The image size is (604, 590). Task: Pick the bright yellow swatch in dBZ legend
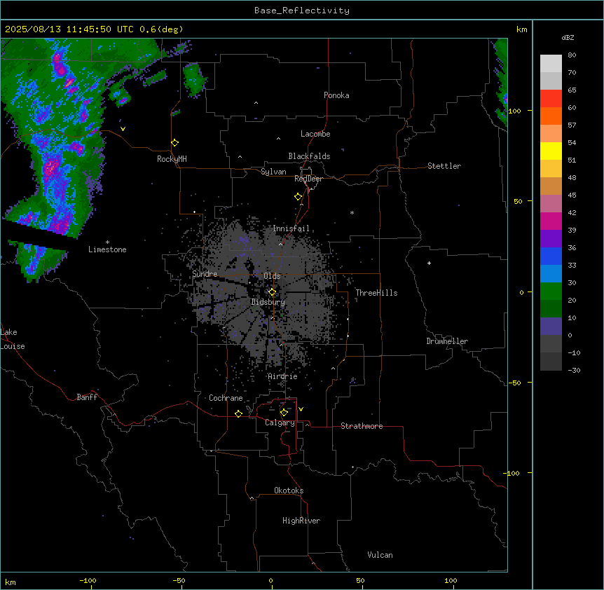pos(551,151)
